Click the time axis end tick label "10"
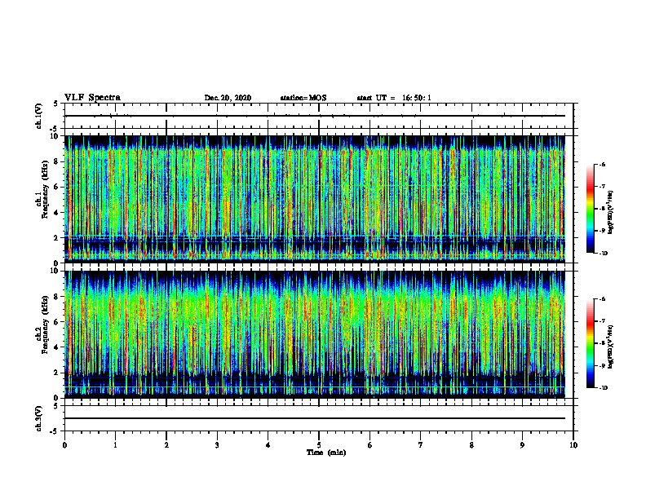The height and width of the screenshot is (499, 646). click(573, 445)
